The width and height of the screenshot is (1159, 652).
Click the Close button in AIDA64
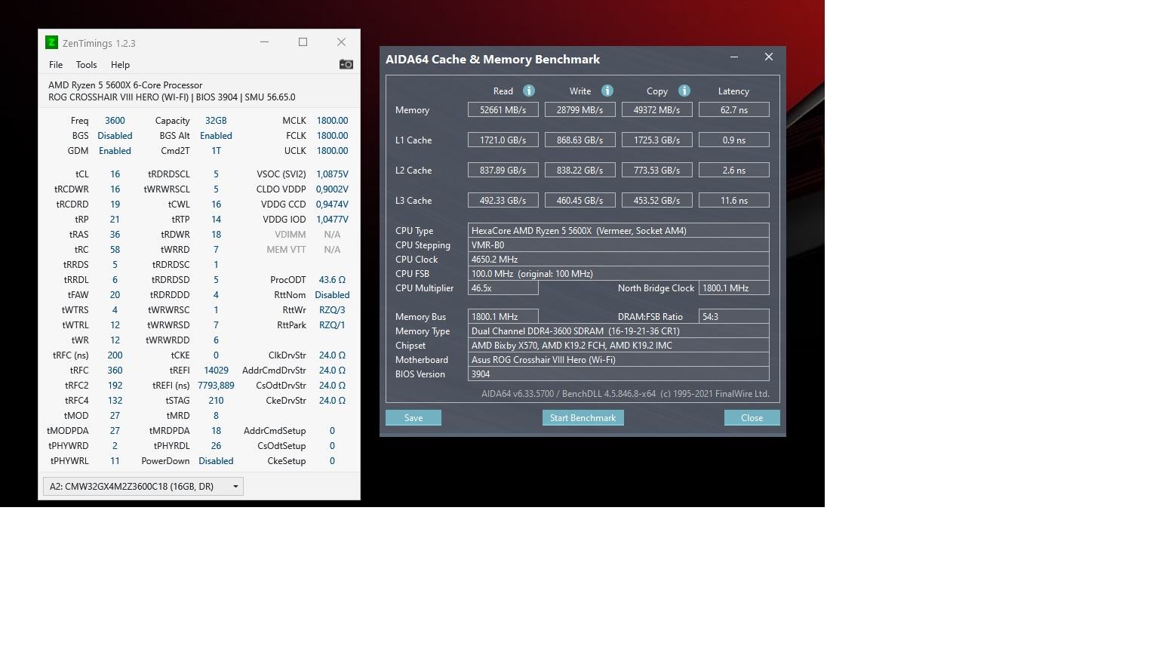[x=752, y=418]
